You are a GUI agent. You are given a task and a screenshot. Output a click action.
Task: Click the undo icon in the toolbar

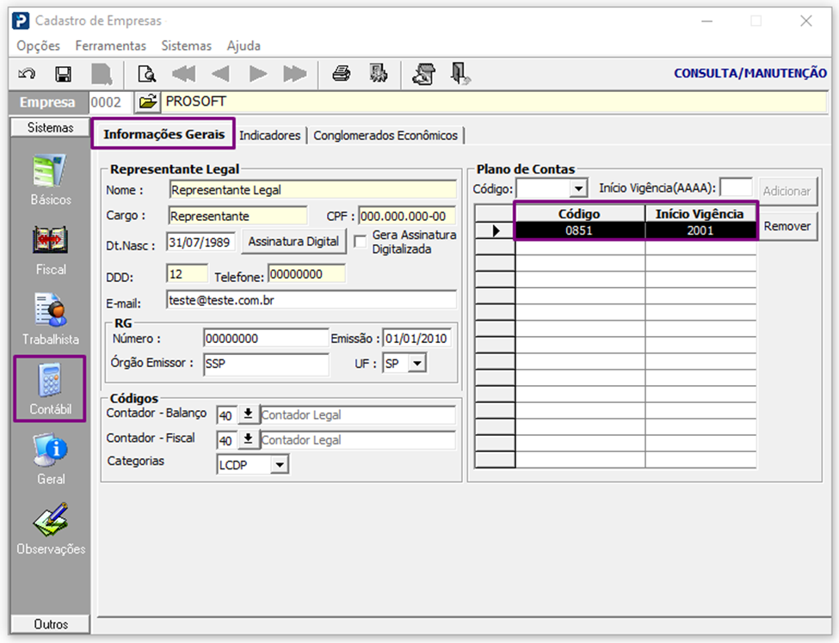coord(27,74)
